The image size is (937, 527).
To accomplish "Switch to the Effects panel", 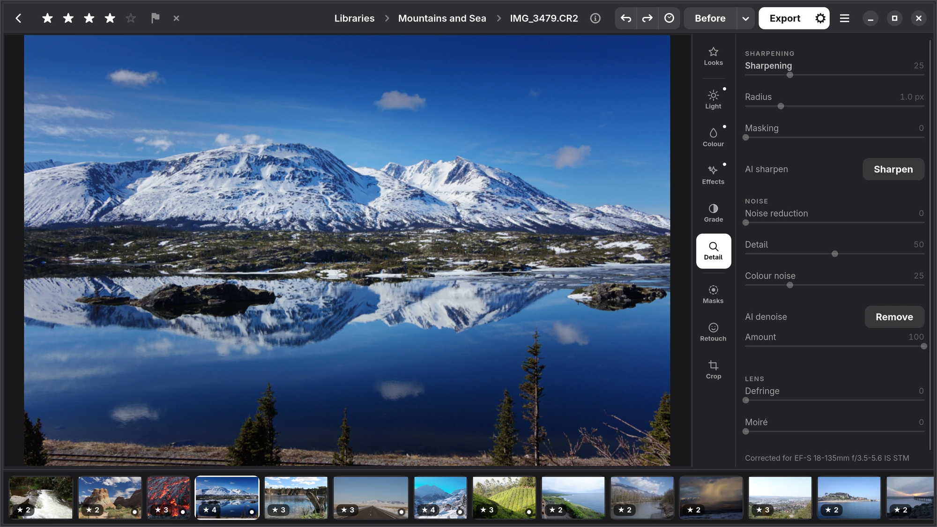I will coord(713,175).
